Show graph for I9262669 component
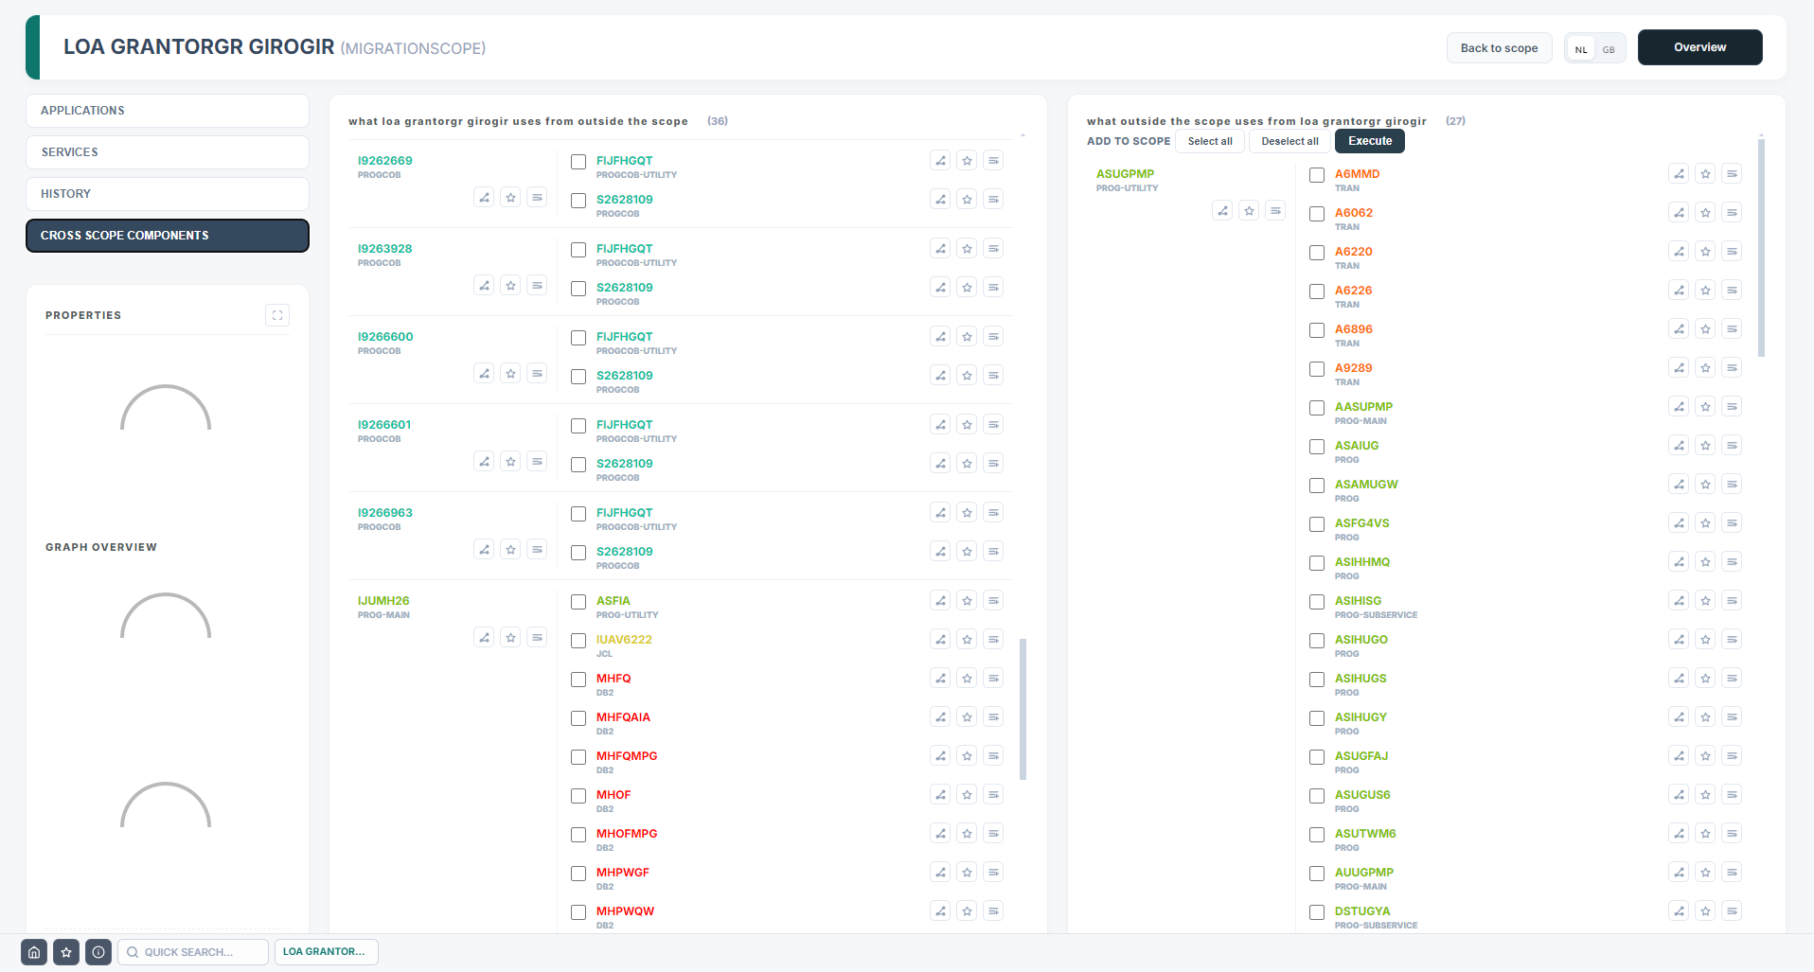The width and height of the screenshot is (1814, 972). pos(484,198)
